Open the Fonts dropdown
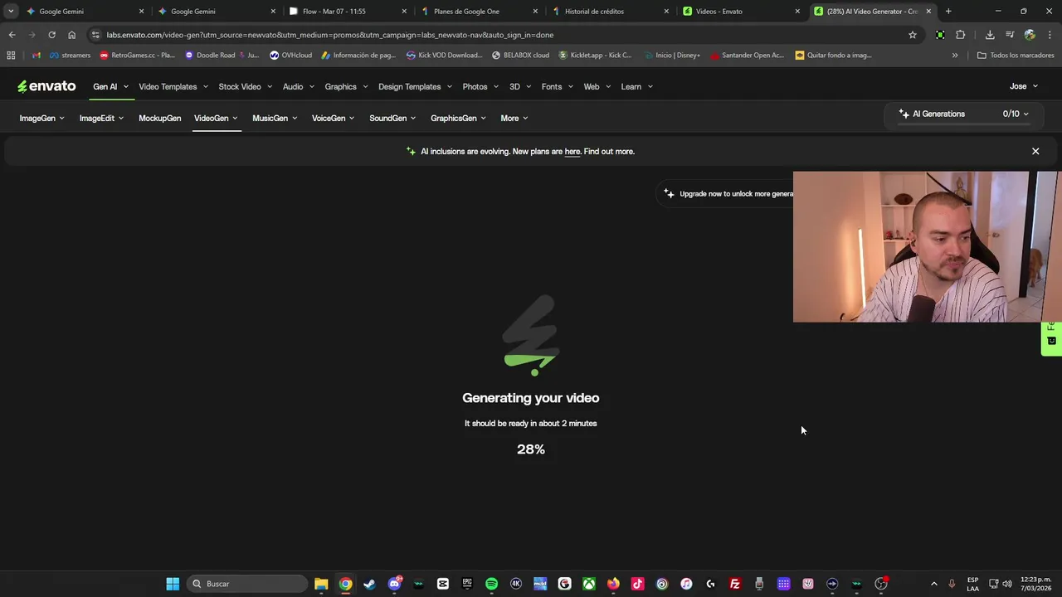 (557, 86)
